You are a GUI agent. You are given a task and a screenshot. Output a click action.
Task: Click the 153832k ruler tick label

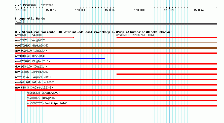pos(80,10)
